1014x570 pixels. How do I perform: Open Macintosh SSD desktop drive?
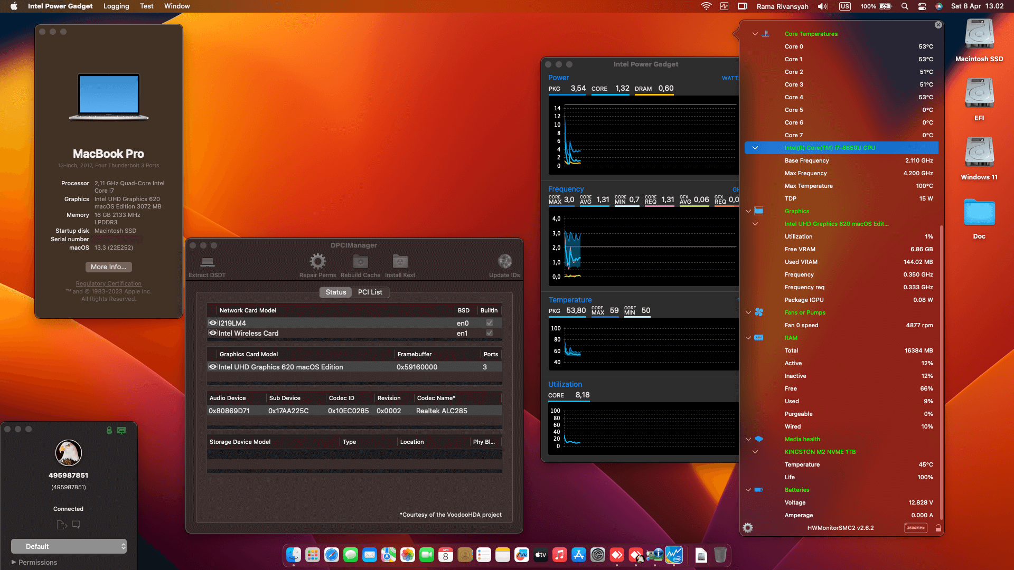(x=979, y=34)
